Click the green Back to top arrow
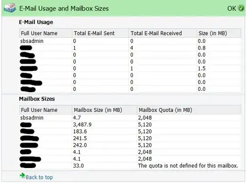This screenshot has width=246, height=183. (x=22, y=176)
